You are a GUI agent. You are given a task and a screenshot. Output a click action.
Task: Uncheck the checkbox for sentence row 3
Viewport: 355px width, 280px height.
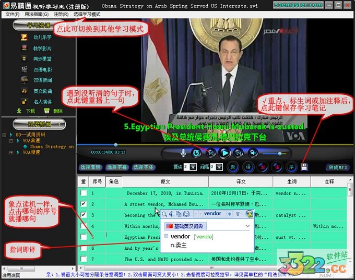pyautogui.click(x=84, y=215)
